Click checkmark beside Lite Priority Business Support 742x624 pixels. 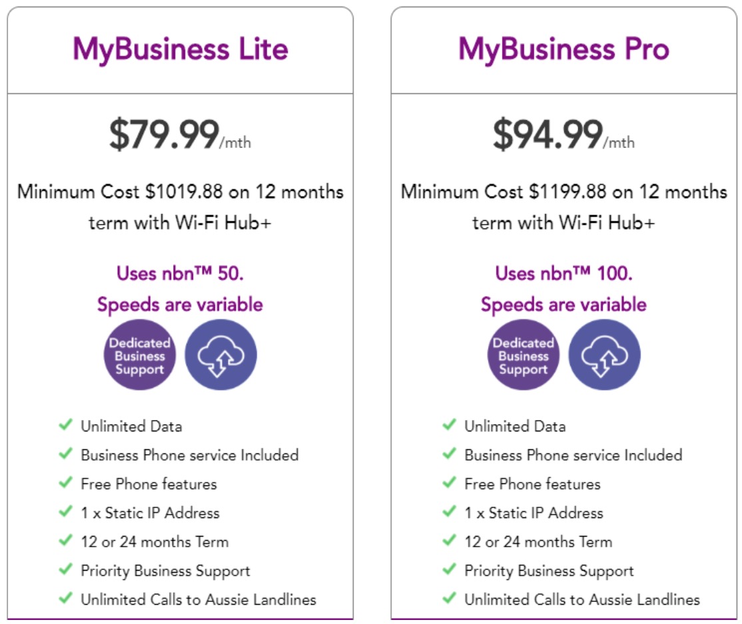(x=65, y=570)
